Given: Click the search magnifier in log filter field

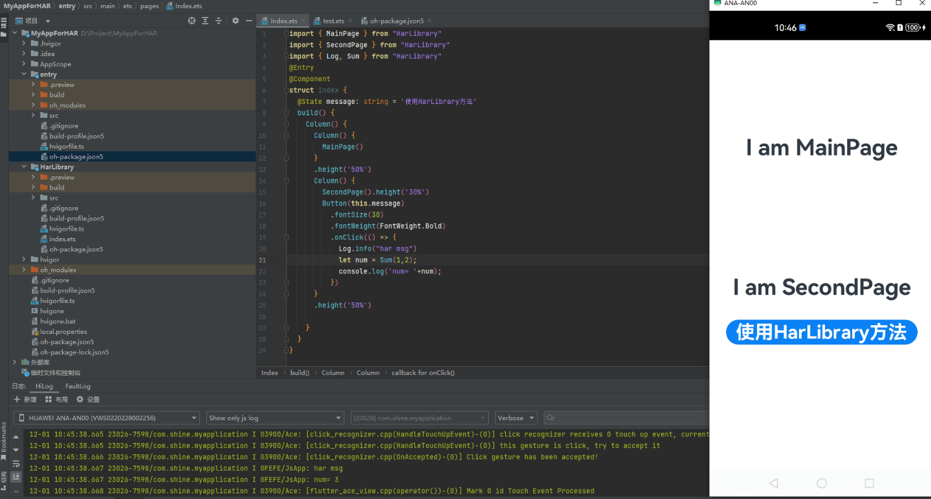Looking at the screenshot, I should [x=551, y=418].
